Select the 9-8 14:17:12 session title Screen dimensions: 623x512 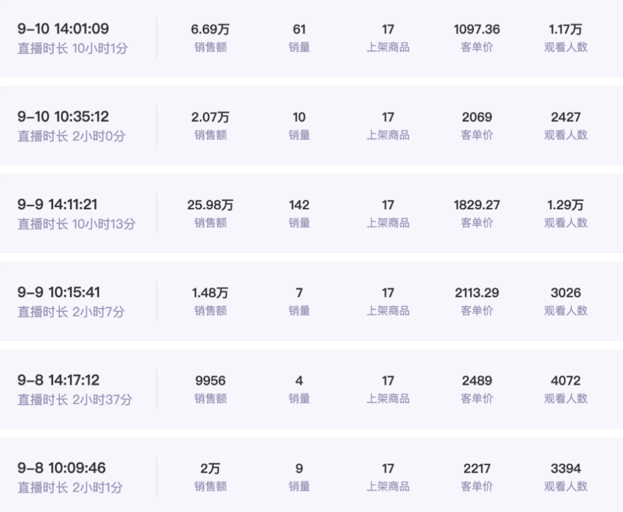(58, 380)
